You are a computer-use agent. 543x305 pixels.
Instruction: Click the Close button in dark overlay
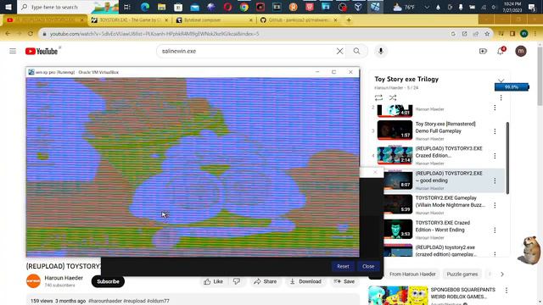pos(368,266)
